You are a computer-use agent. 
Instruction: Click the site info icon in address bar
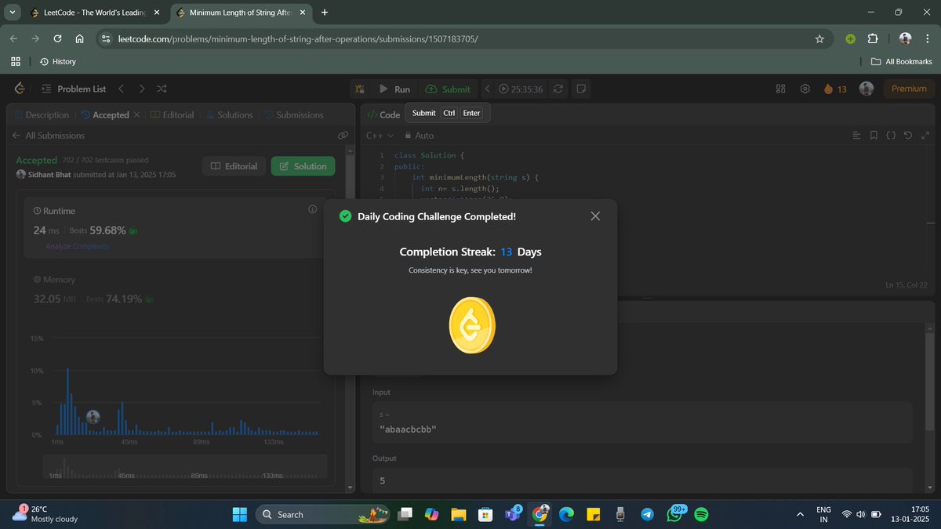click(107, 38)
